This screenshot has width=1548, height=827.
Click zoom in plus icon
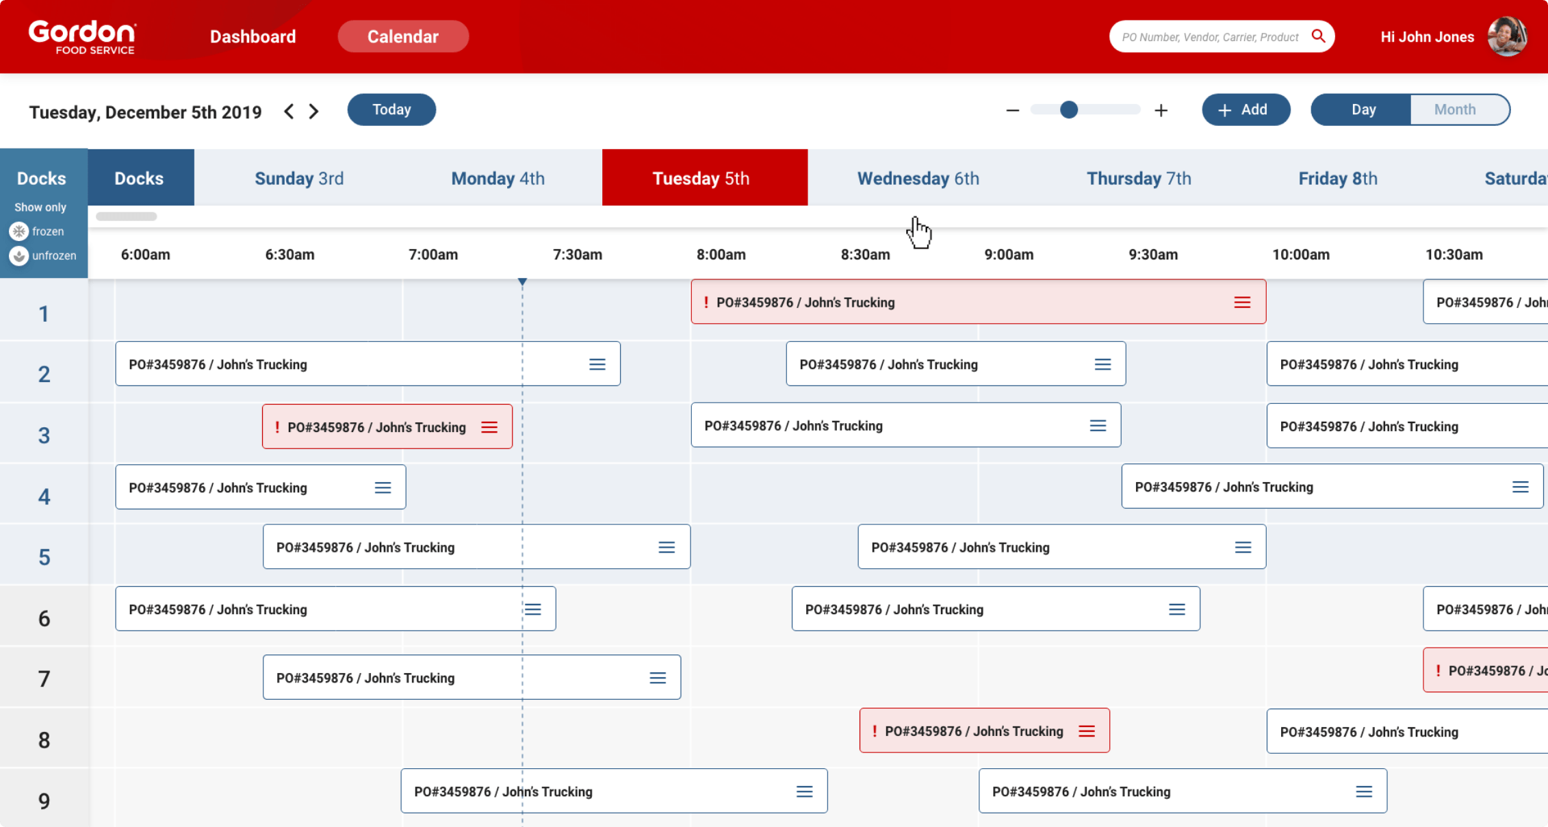pyautogui.click(x=1161, y=110)
